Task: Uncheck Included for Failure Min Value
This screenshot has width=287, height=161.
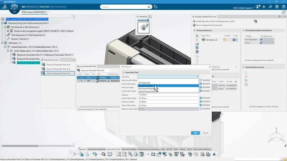Action: (201, 83)
